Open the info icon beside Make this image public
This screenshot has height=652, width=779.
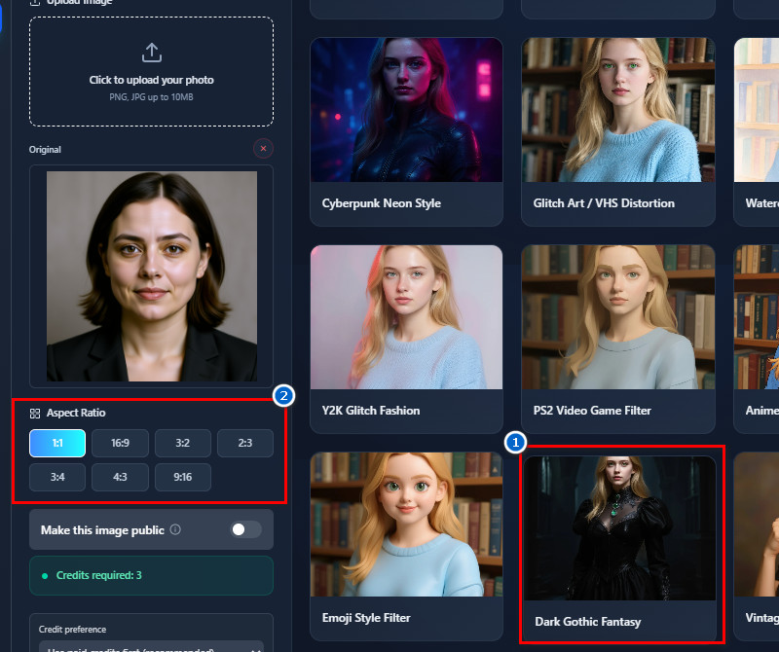[175, 529]
